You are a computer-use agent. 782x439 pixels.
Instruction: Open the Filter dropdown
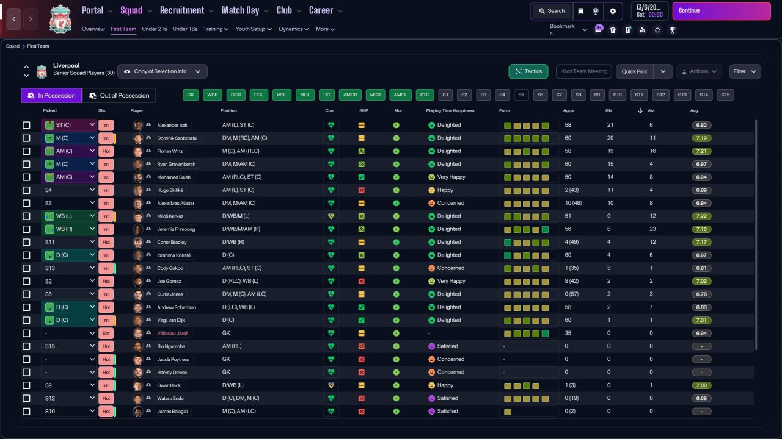(745, 71)
